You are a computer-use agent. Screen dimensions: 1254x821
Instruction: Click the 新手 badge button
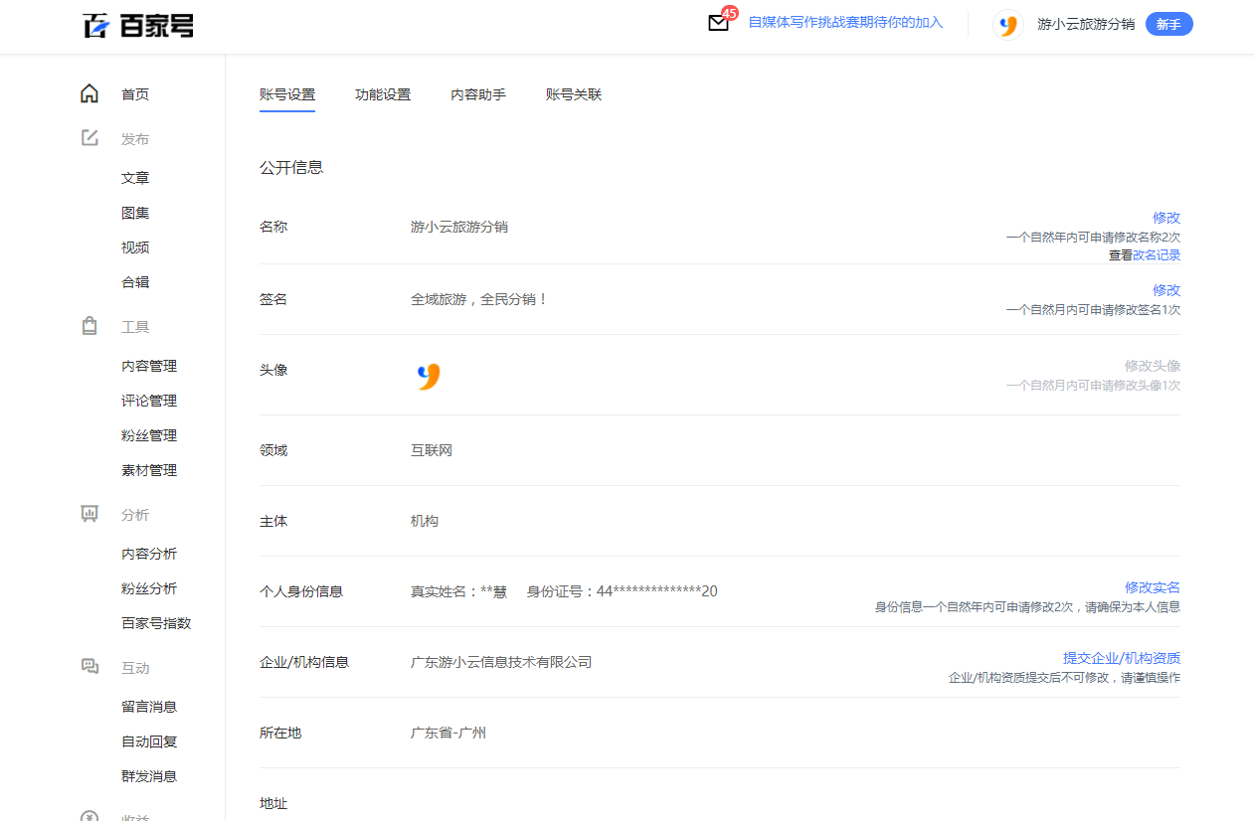pos(1169,25)
